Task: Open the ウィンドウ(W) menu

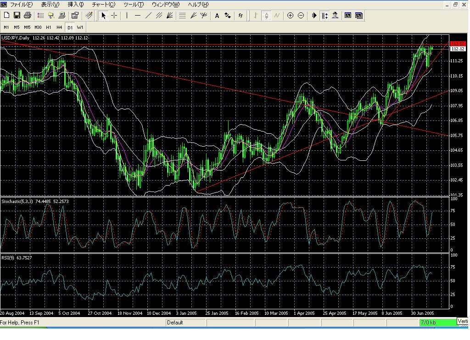Action: point(166,5)
